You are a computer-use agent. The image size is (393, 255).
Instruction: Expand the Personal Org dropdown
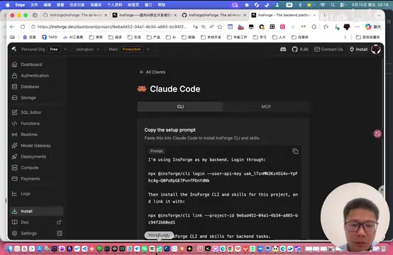click(65, 50)
